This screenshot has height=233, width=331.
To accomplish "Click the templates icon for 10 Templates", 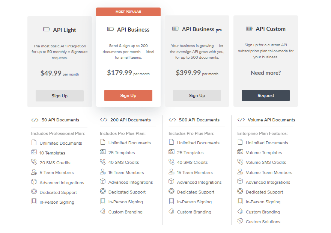I will coord(34,153).
